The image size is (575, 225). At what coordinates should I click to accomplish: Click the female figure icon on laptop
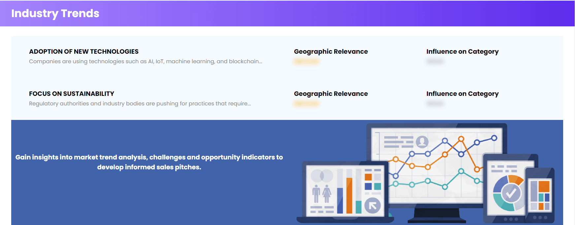pos(327,194)
